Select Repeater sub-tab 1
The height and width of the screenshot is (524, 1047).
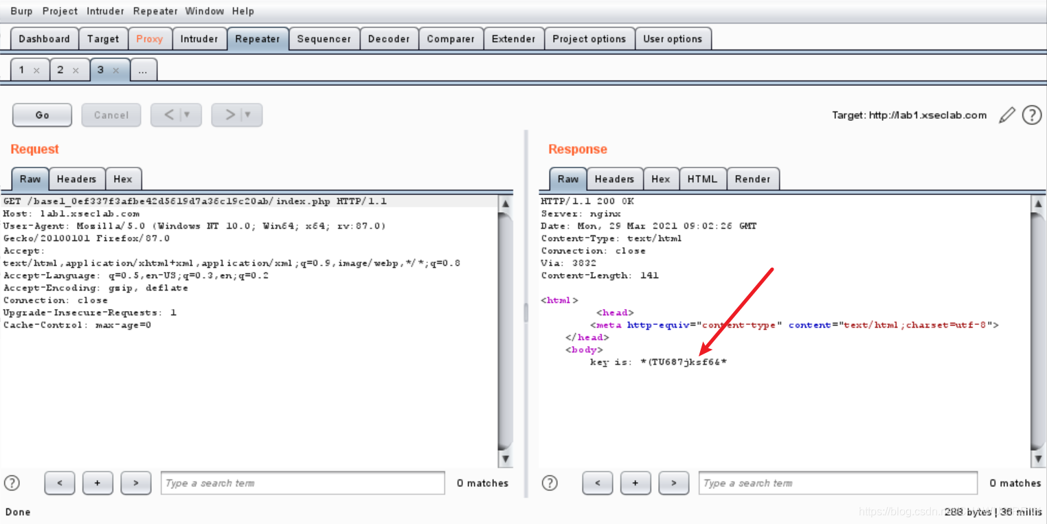point(21,69)
